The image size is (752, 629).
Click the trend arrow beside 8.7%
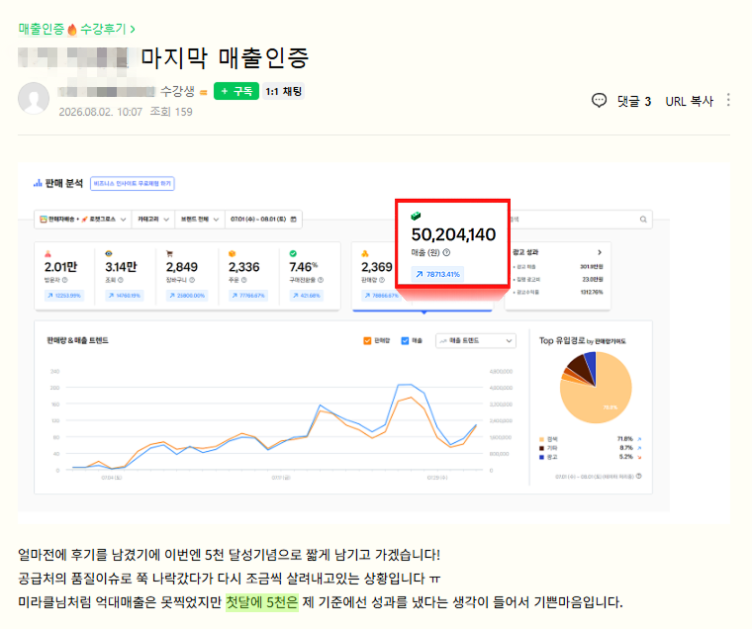(639, 448)
